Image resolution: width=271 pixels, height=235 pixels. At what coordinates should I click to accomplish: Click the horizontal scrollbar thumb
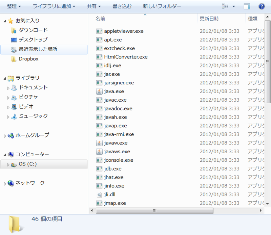pyautogui.click(x=155, y=211)
